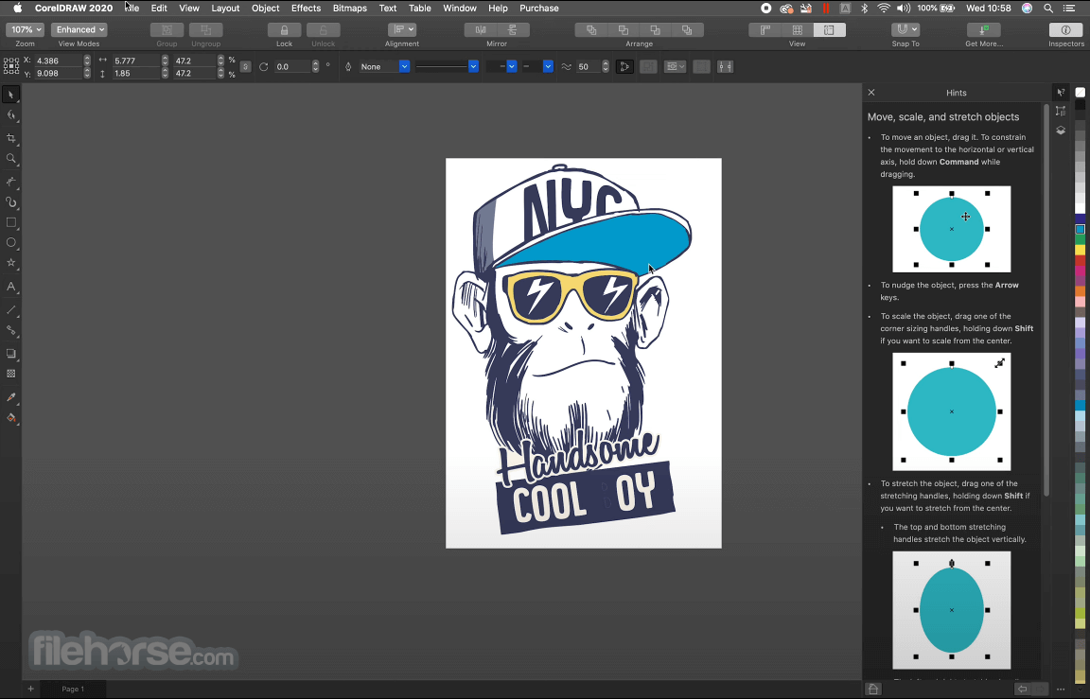Open the wrap text dropdown in property bar
The height and width of the screenshot is (699, 1090).
coord(675,67)
